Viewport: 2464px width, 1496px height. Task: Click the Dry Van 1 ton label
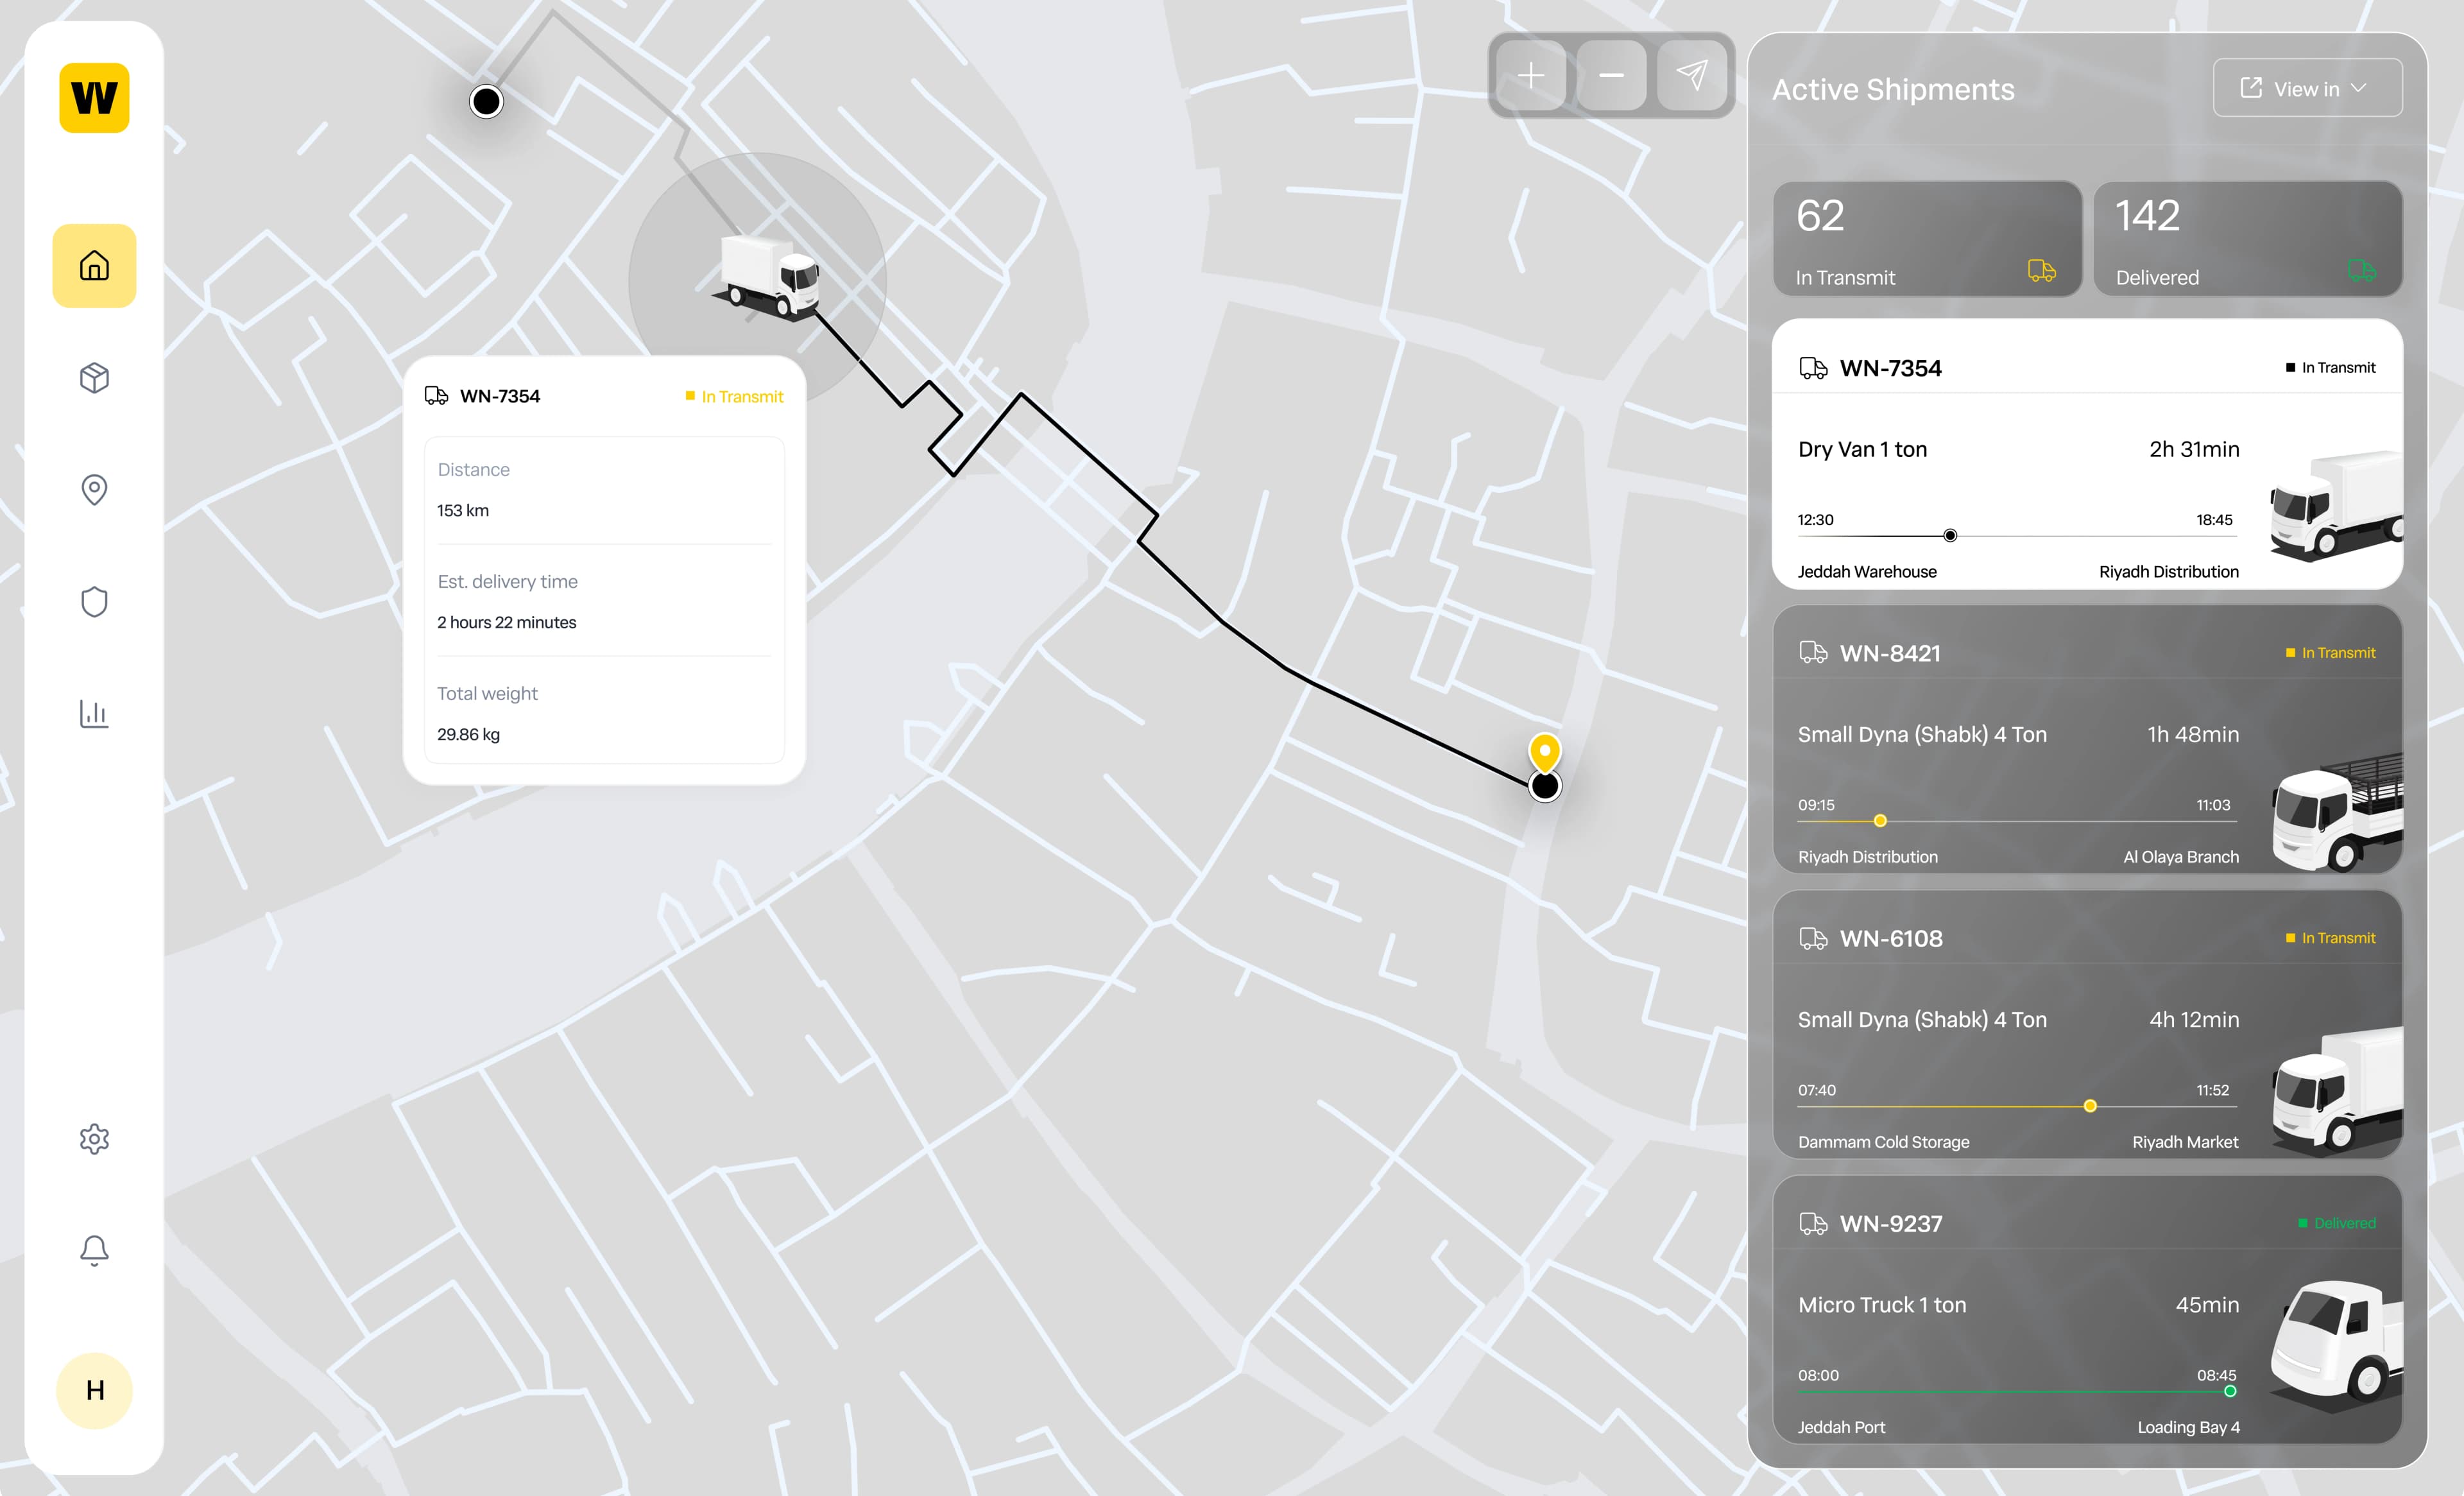point(1862,449)
